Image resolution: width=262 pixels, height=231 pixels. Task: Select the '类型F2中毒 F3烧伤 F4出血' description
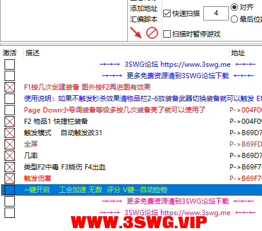click(65, 167)
